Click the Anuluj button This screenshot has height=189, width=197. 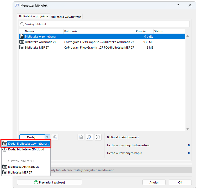[154, 182]
